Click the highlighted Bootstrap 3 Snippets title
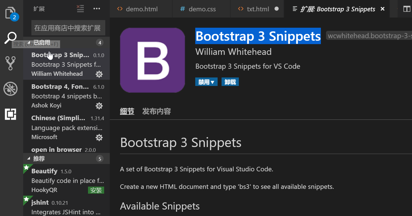412x216 pixels. tap(258, 36)
